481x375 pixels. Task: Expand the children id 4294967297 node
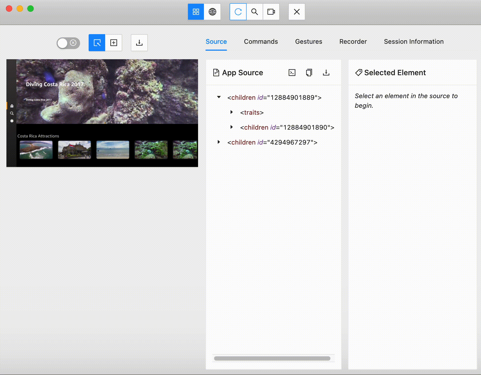click(x=219, y=142)
